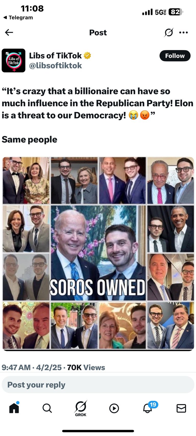Tap the gold verified badge

point(87,55)
